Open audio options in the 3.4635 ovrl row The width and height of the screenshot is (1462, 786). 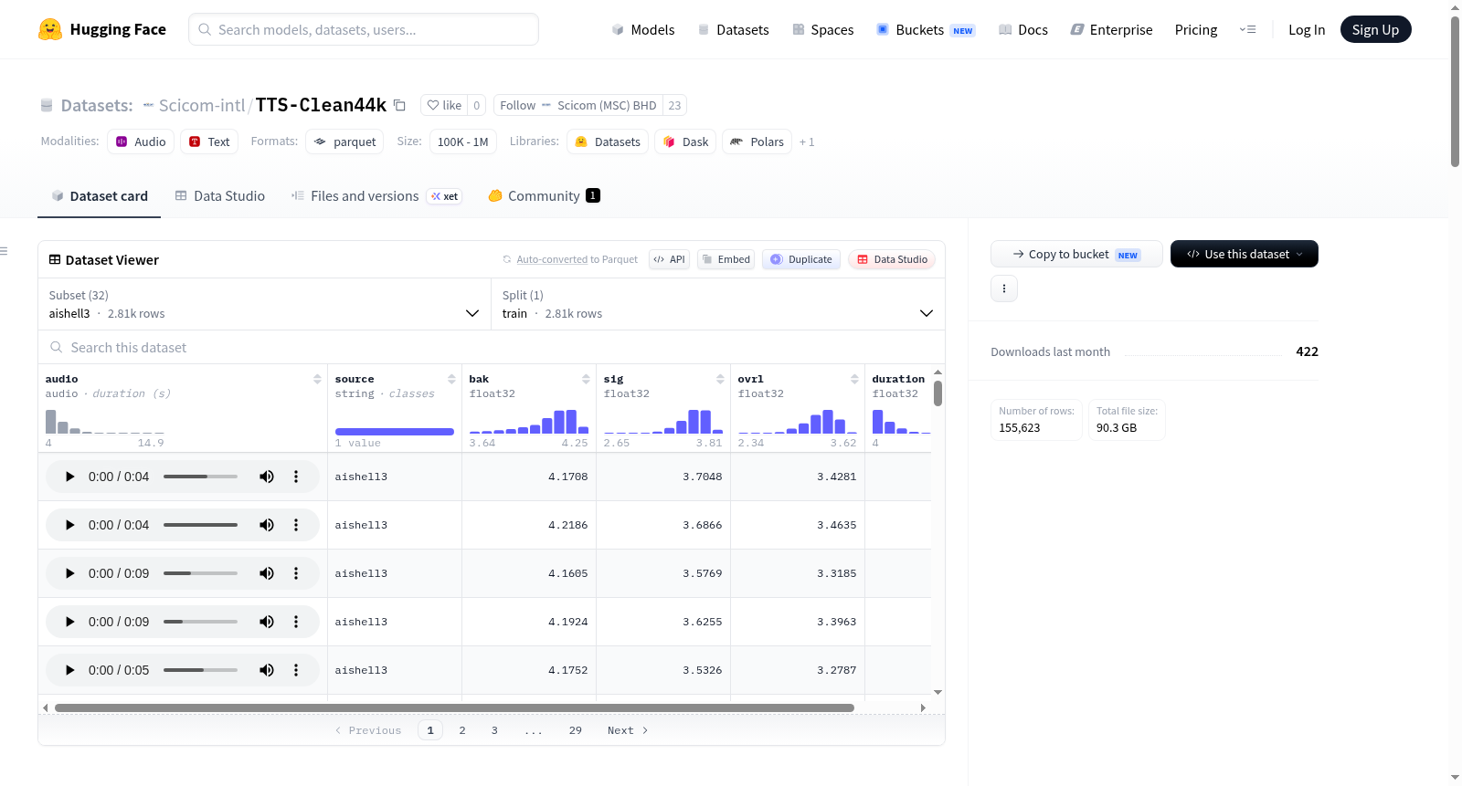click(x=296, y=525)
